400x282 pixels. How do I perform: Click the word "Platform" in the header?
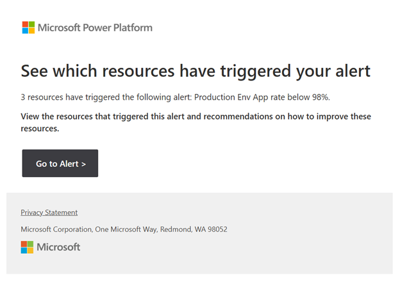[x=133, y=27]
